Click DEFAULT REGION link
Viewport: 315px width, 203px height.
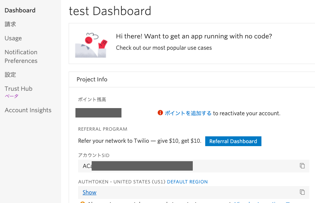click(x=187, y=182)
